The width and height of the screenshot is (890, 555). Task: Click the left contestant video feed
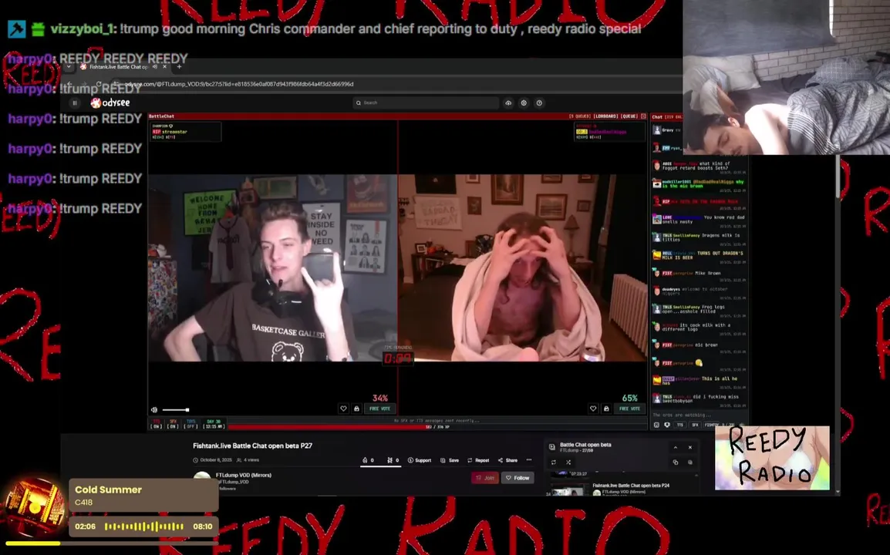273,267
